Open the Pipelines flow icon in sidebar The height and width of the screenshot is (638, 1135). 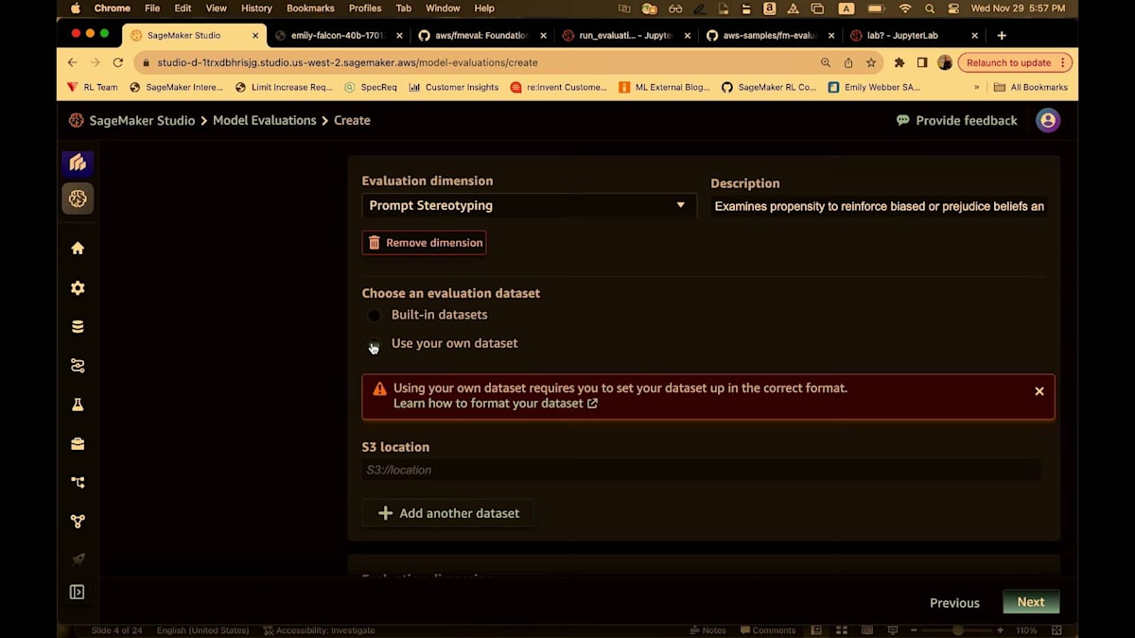[x=78, y=482]
